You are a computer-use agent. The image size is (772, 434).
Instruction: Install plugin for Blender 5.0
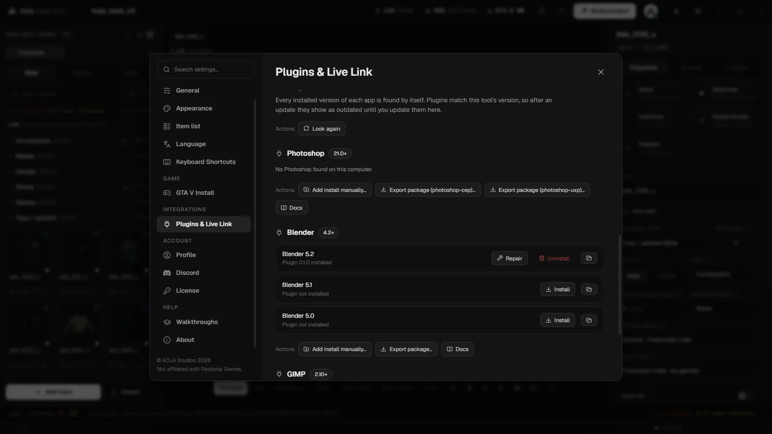point(558,320)
